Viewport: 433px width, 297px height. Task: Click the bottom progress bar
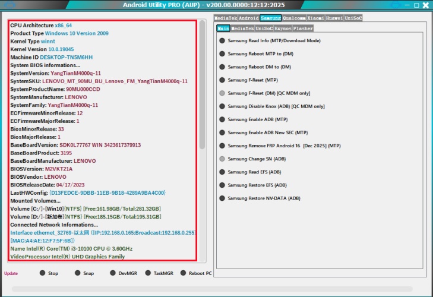pyautogui.click(x=212, y=289)
